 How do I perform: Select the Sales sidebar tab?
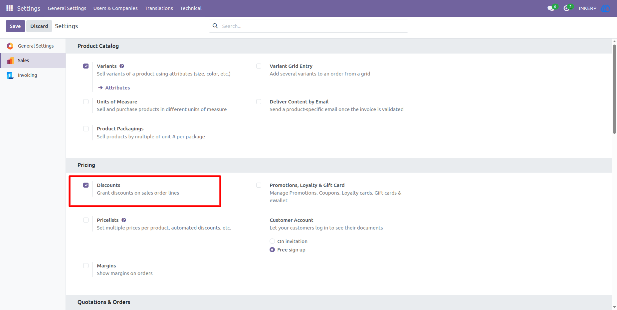tap(33, 61)
